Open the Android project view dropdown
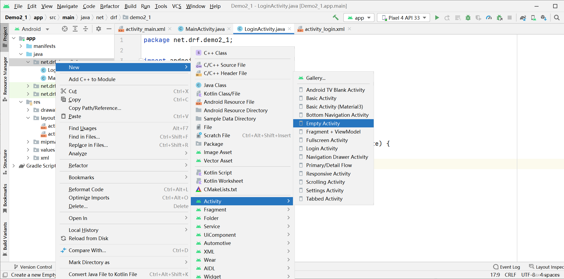The width and height of the screenshot is (564, 279). click(x=32, y=29)
